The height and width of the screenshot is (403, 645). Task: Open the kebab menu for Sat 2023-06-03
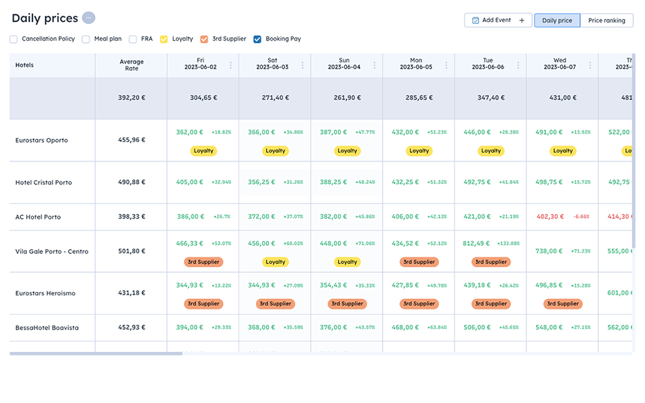point(302,66)
